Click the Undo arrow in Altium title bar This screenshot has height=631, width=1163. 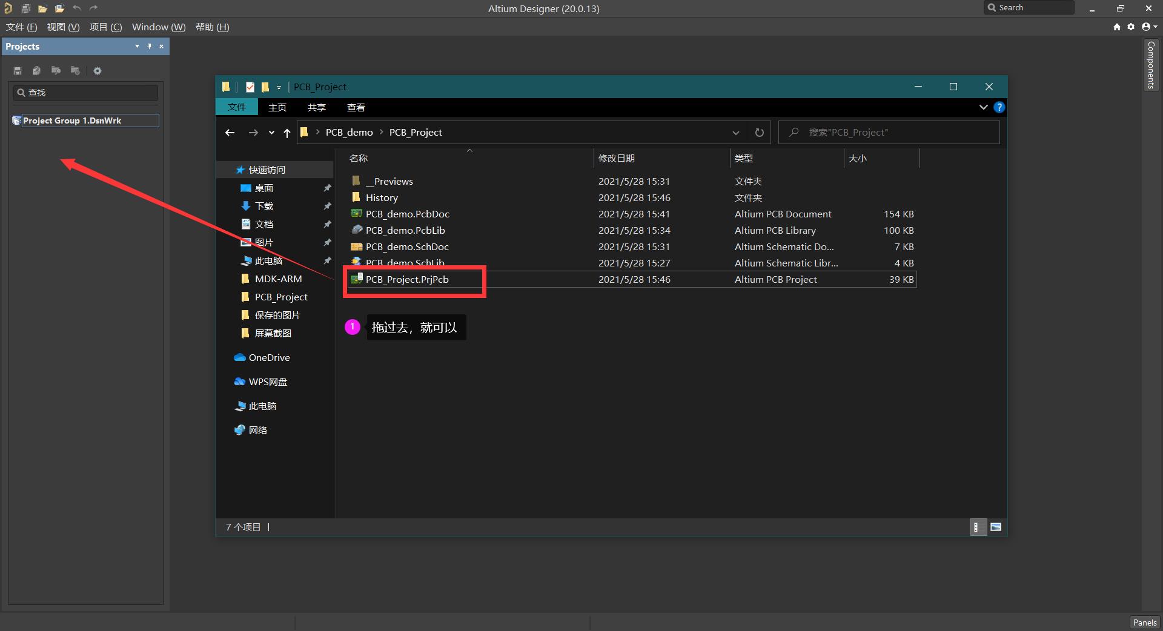77,8
